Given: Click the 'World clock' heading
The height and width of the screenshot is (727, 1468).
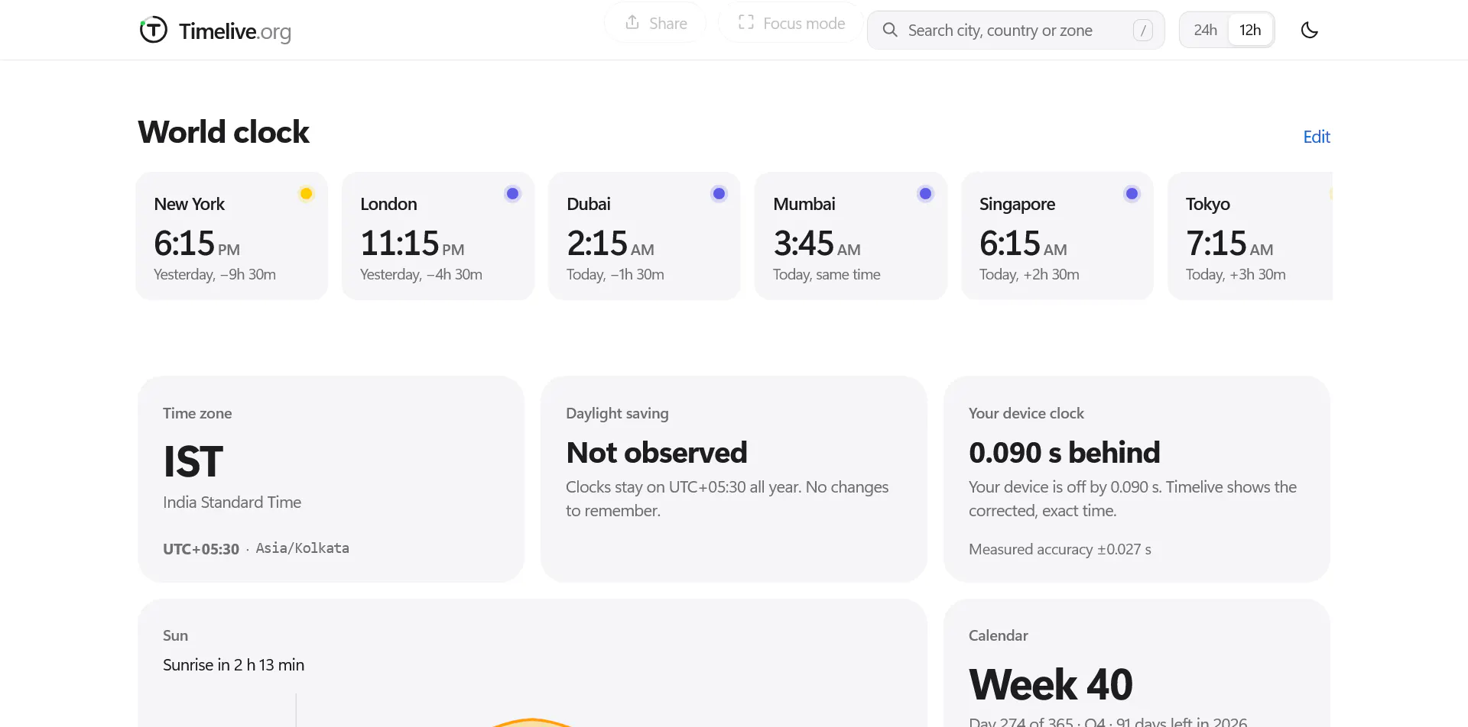Looking at the screenshot, I should pos(223,132).
